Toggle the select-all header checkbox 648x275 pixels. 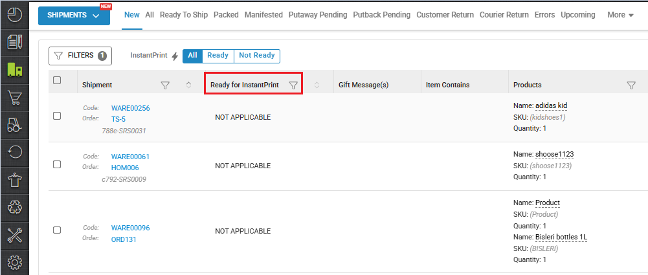click(57, 81)
